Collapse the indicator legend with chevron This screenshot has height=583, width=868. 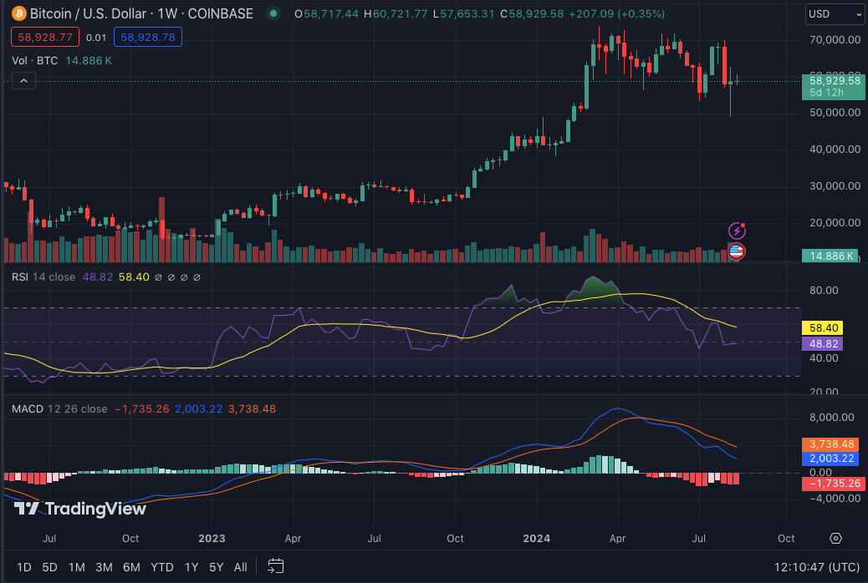pos(23,81)
